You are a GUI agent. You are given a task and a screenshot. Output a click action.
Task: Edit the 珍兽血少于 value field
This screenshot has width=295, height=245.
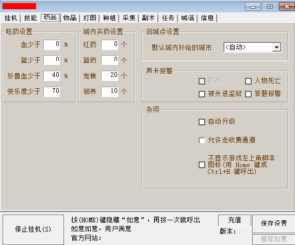tap(52, 76)
